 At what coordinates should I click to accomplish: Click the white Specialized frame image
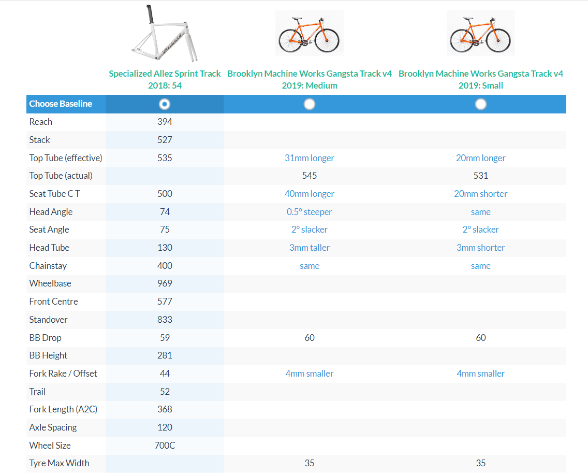[x=165, y=33]
